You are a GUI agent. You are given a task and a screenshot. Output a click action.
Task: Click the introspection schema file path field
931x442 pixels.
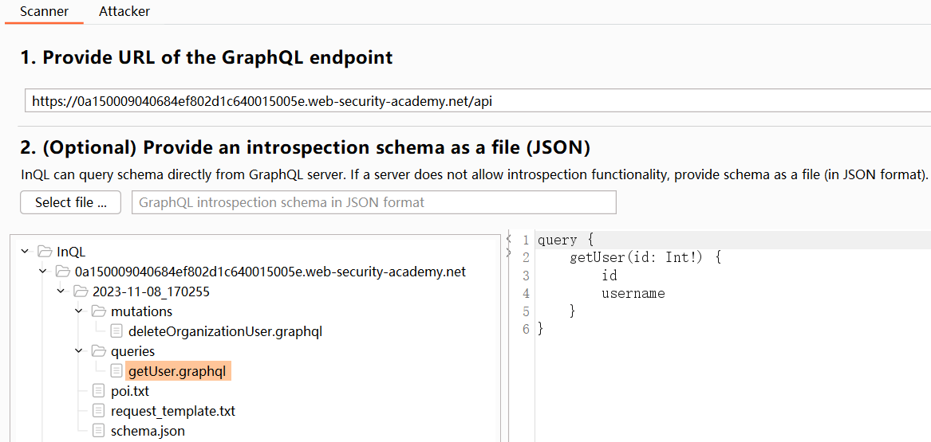click(x=373, y=202)
